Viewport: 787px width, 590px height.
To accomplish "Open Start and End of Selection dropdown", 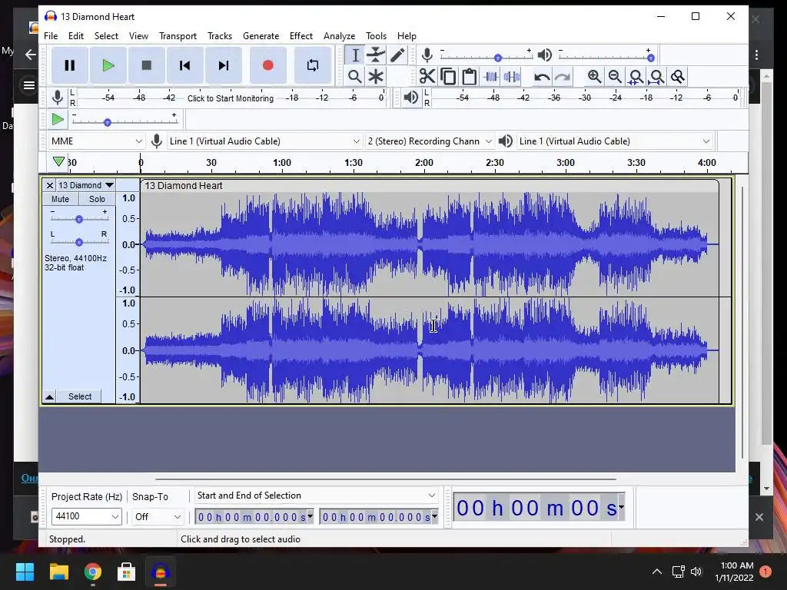I will click(316, 496).
